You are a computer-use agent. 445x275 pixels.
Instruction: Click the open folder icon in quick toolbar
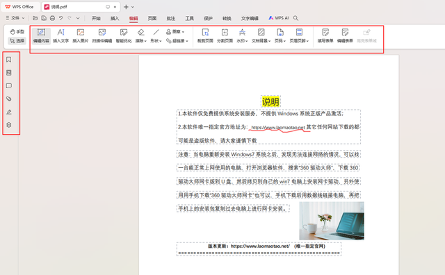pyautogui.click(x=35, y=18)
